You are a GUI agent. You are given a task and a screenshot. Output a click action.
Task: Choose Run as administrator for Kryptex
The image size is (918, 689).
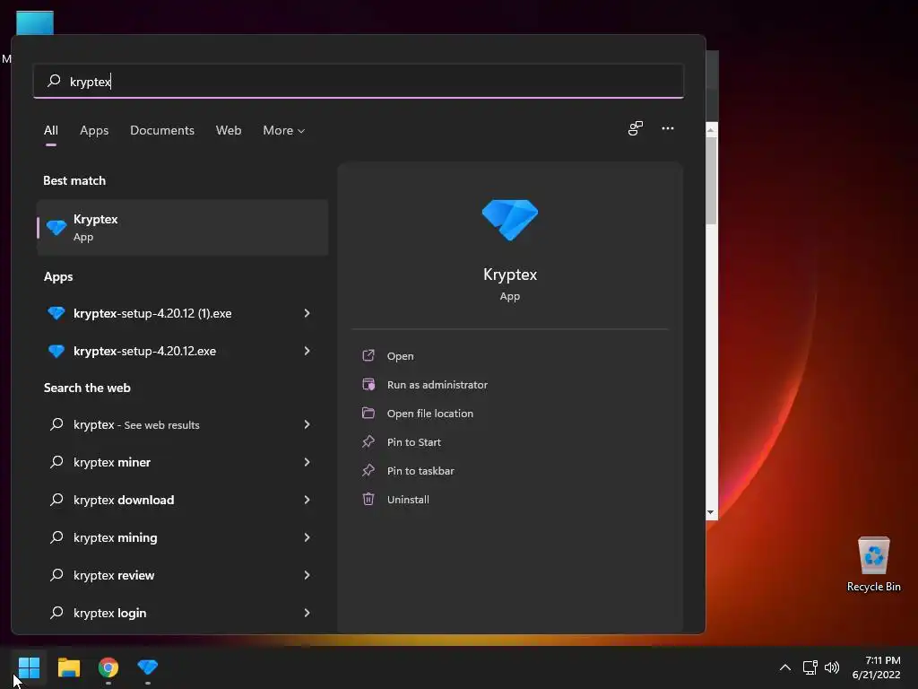437,384
